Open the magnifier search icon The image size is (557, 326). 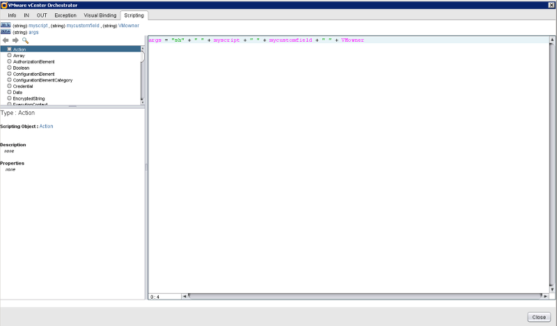pos(25,40)
